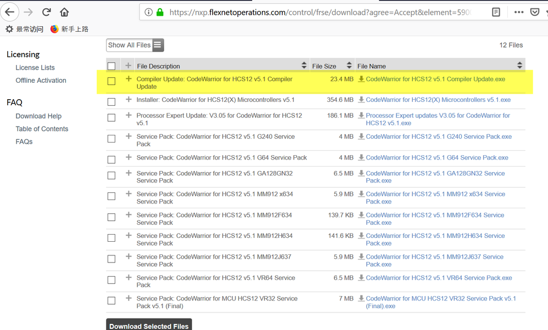Open Offline Activation in sidebar

tap(41, 81)
